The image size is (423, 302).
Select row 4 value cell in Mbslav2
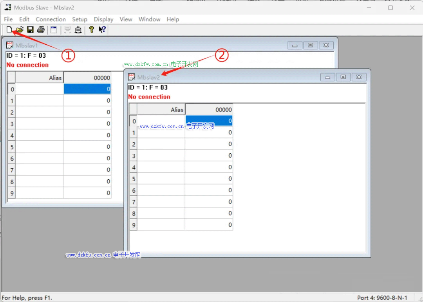coord(209,167)
